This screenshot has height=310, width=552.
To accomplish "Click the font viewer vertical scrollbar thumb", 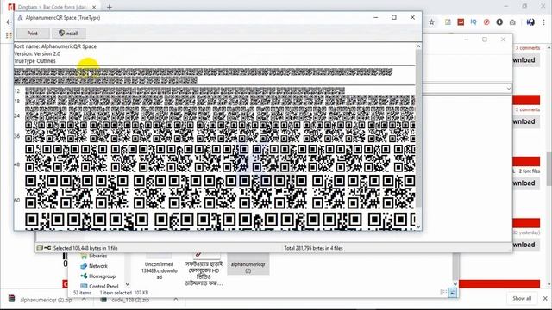I will click(x=418, y=128).
